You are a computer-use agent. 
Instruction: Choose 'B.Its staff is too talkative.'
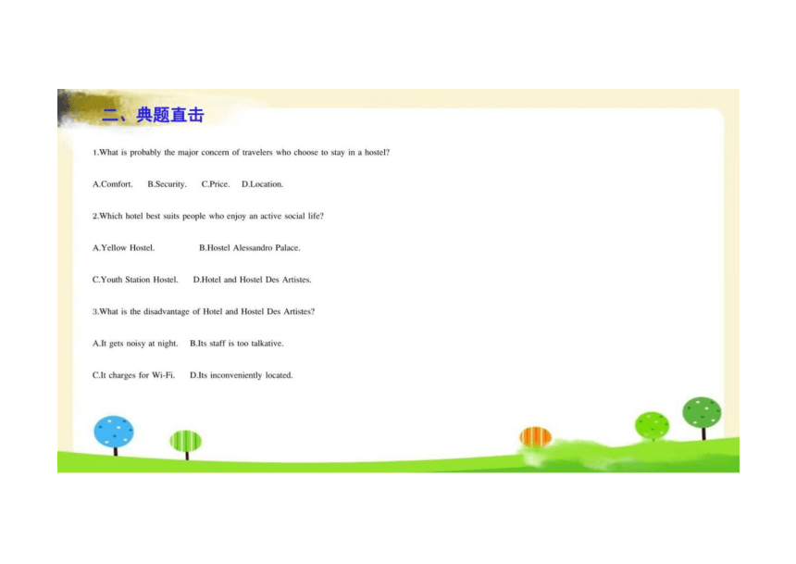[237, 344]
